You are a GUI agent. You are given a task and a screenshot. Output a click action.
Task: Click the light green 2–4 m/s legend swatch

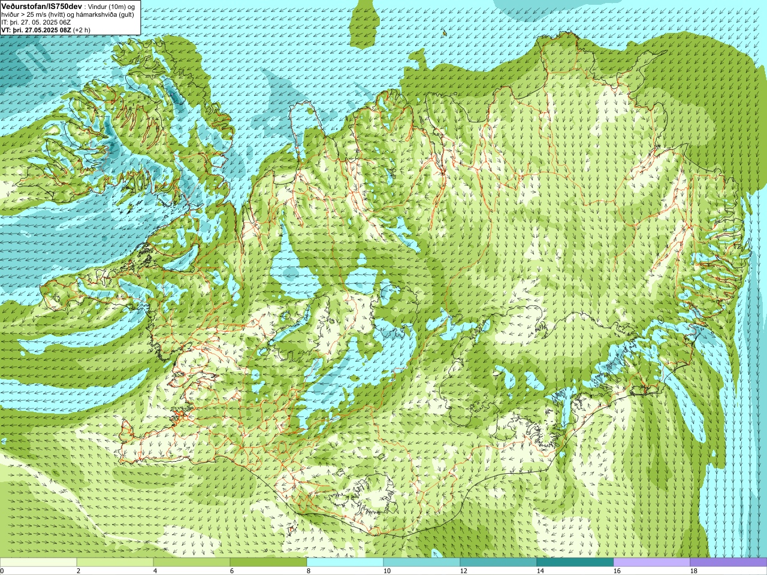tap(115, 562)
